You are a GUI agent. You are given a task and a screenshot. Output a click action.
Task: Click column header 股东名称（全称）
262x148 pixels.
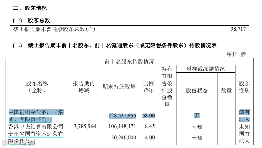37,87
